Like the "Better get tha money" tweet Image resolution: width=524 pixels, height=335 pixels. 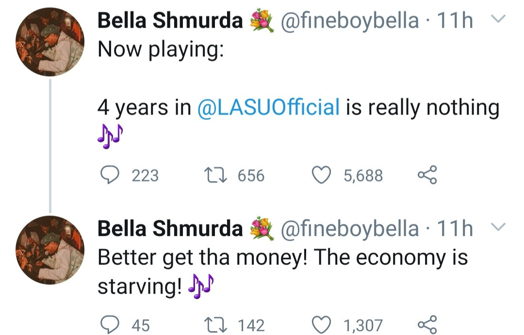coord(320,324)
